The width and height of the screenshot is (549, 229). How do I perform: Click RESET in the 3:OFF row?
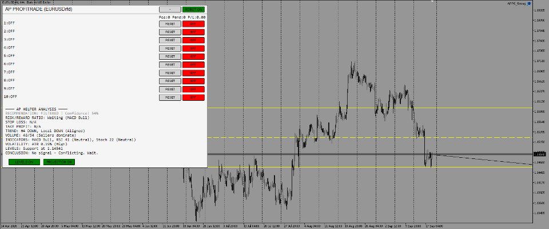coord(170,40)
